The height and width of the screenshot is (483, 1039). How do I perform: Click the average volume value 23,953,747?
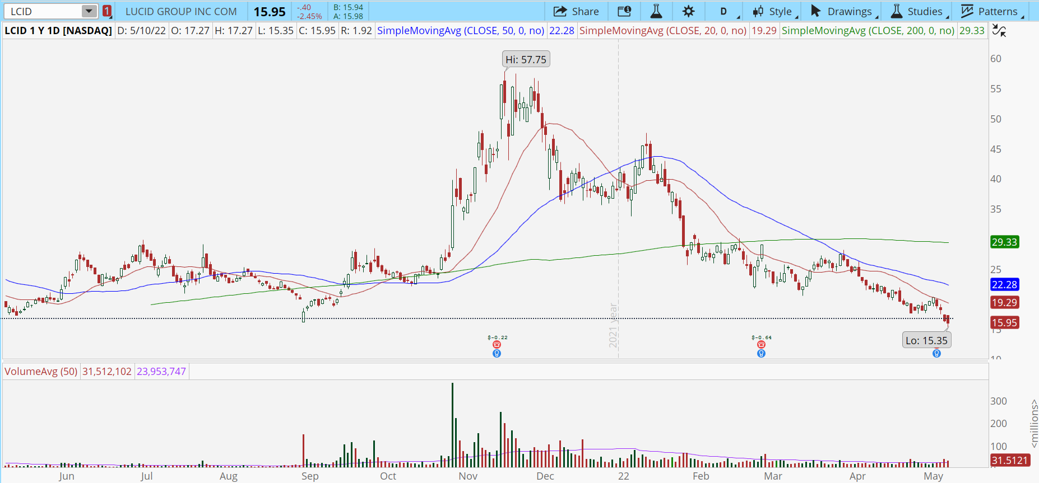tap(161, 372)
